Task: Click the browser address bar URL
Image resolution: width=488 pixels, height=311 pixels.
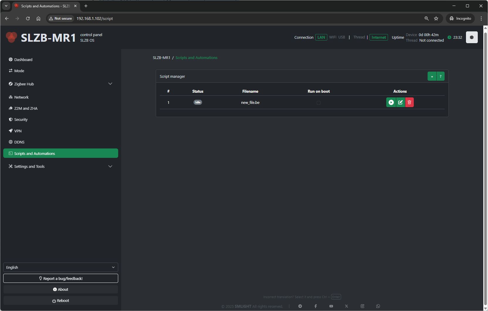Action: click(x=95, y=18)
